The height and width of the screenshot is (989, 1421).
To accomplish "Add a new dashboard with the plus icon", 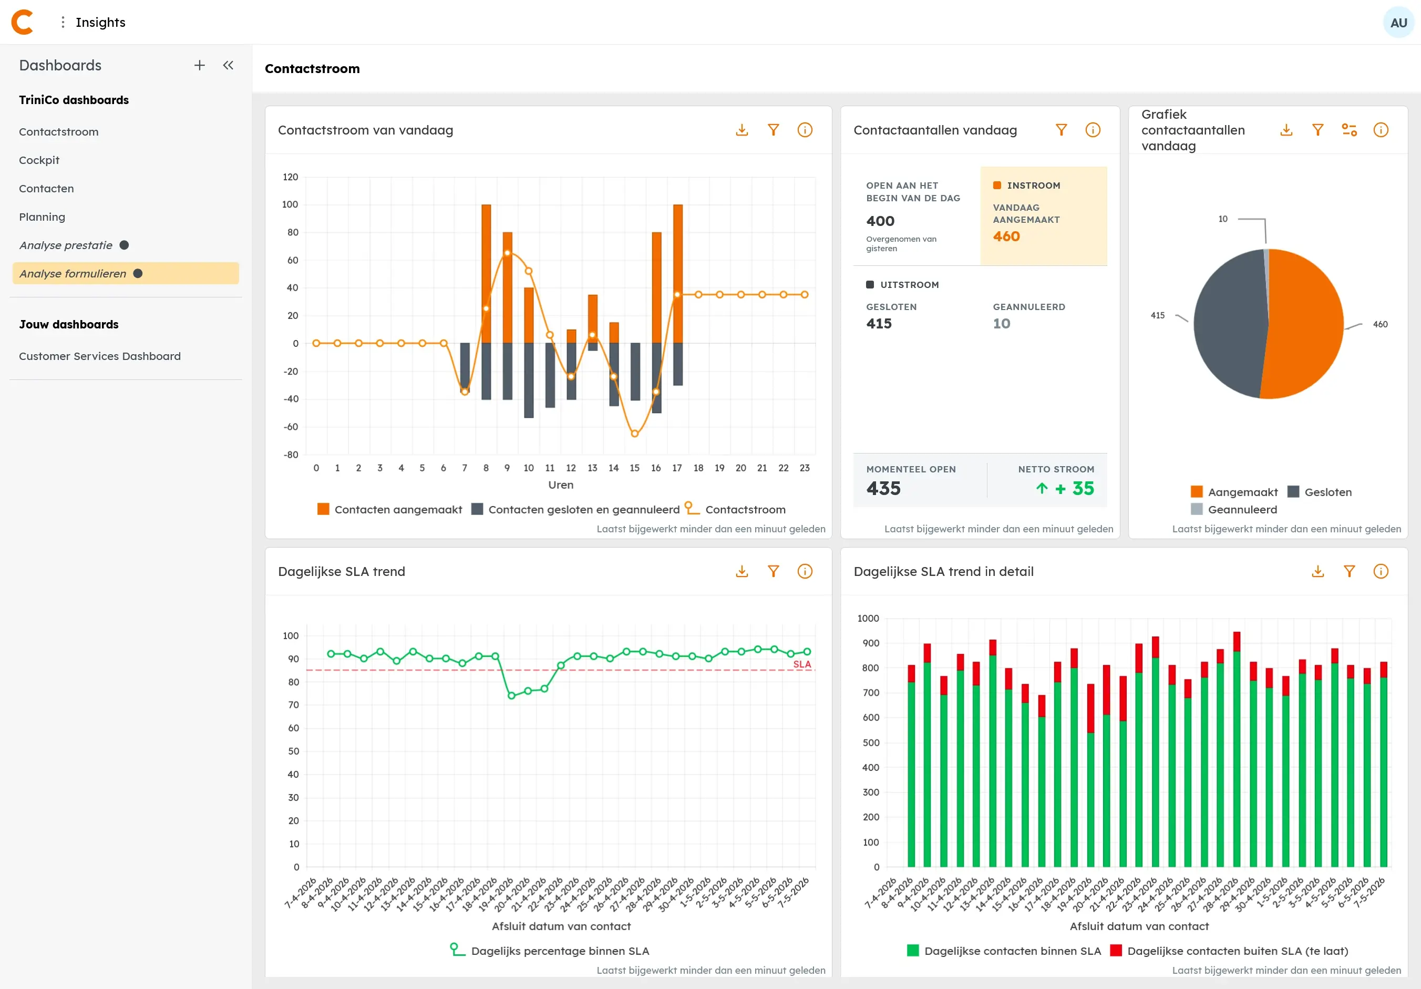I will pos(199,65).
